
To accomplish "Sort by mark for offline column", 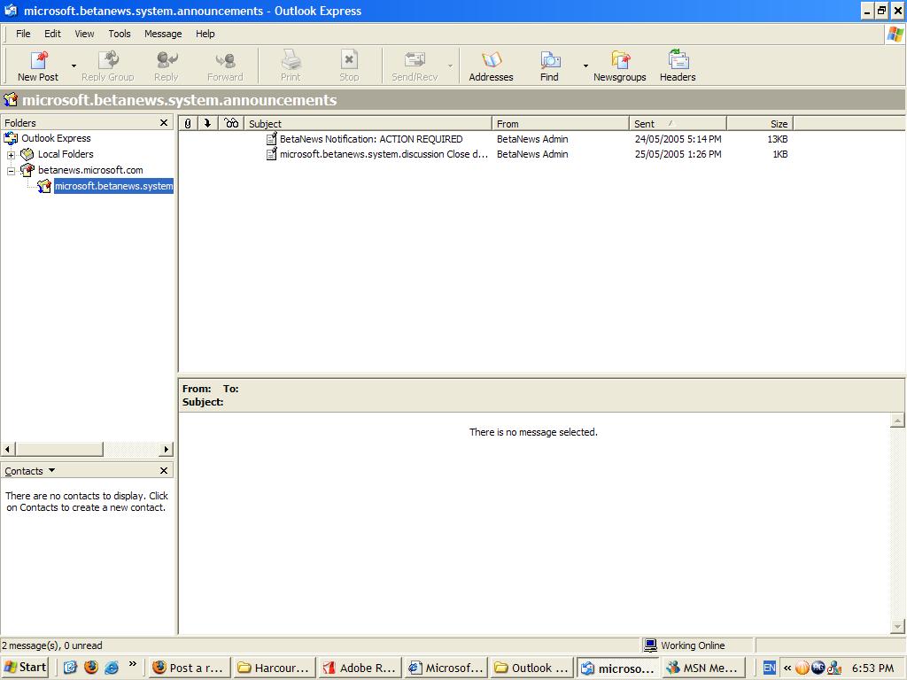I will point(207,124).
